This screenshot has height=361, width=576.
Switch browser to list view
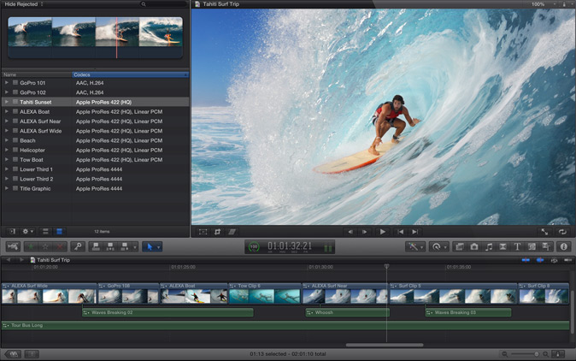click(x=59, y=231)
